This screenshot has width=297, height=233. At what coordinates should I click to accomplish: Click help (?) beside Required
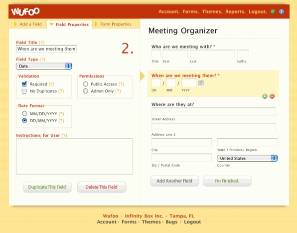pyautogui.click(x=51, y=84)
